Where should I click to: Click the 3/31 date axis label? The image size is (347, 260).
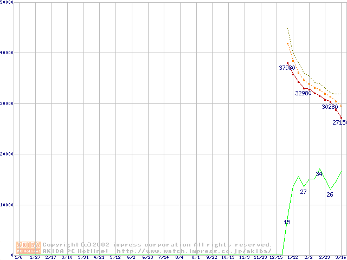(x=83, y=257)
